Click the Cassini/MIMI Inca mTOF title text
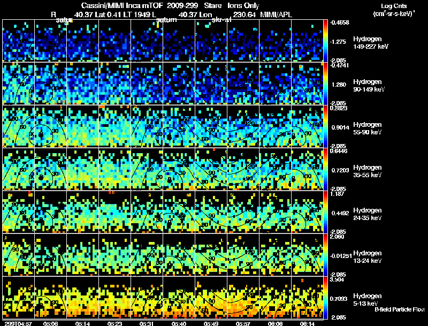Screen dimensions: 428x326 tap(122, 5)
